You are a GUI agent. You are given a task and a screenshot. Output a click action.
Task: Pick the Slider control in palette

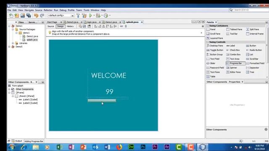[x=211, y=63]
